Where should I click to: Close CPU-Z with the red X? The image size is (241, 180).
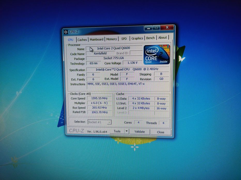coord(167,28)
